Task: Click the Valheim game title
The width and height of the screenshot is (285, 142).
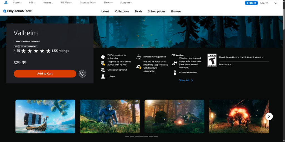Action: [x=26, y=33]
